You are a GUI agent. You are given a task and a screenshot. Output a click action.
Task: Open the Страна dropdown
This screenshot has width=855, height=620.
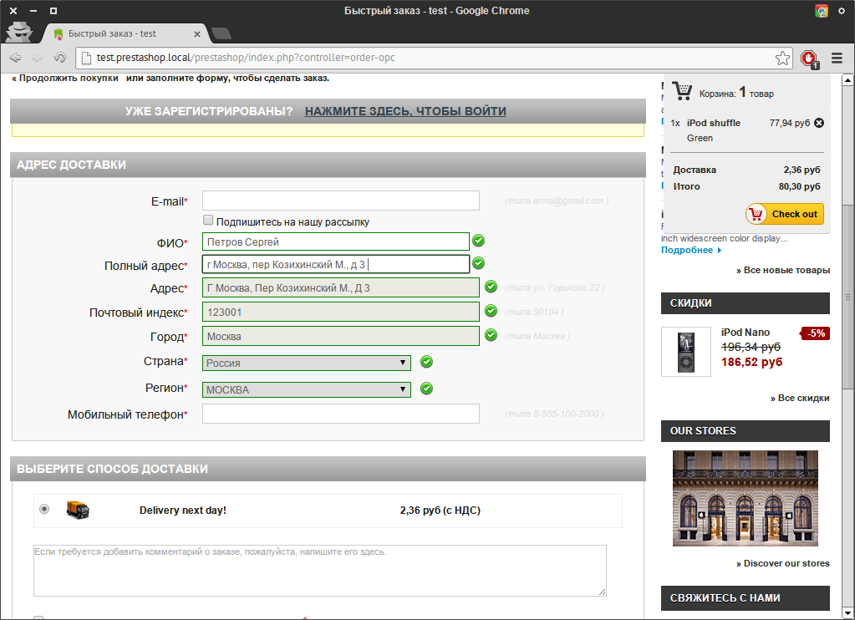pyautogui.click(x=307, y=363)
